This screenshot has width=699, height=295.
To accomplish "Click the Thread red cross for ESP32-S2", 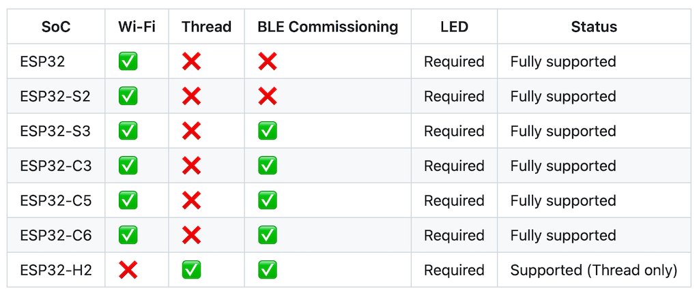I will 192,97.
